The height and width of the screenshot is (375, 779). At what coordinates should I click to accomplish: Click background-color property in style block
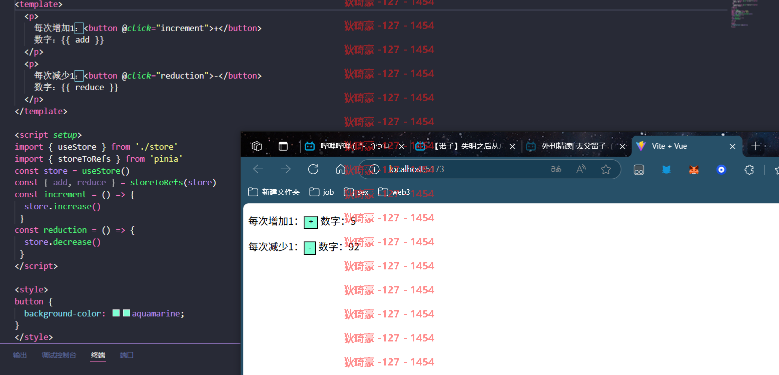click(x=63, y=313)
